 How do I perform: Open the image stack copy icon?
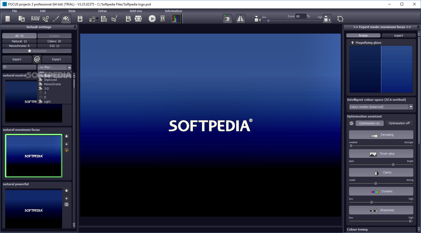[104, 19]
